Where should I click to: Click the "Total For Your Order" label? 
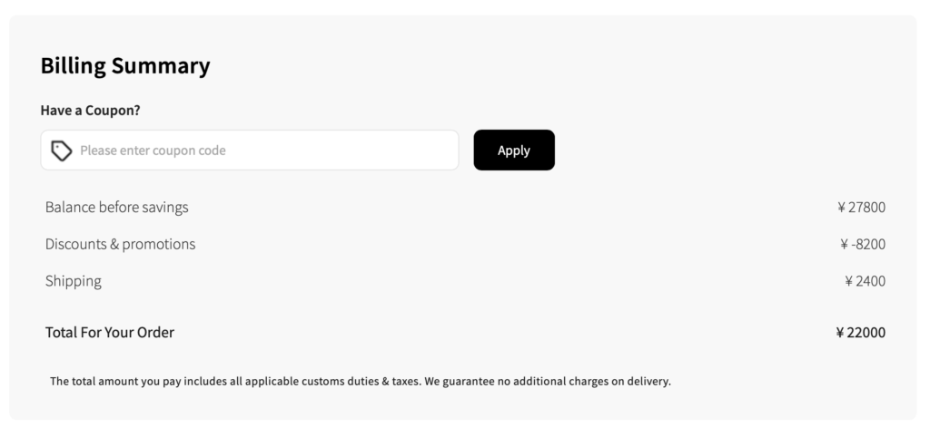(x=110, y=333)
